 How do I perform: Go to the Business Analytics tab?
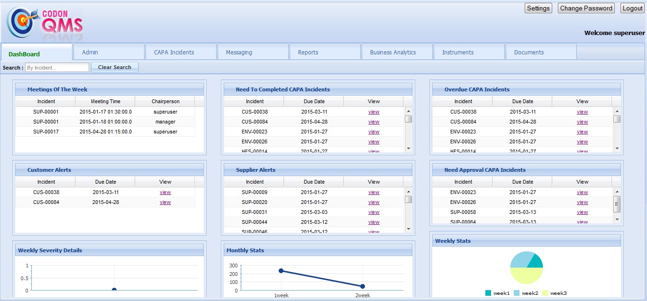[397, 52]
